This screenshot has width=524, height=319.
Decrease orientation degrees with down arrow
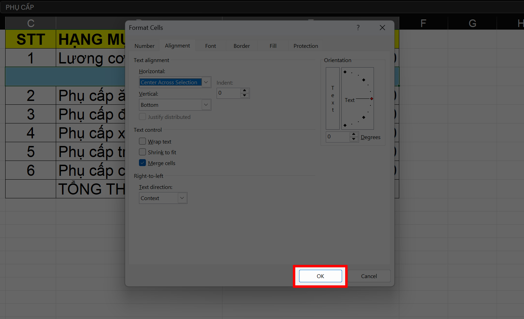(353, 139)
